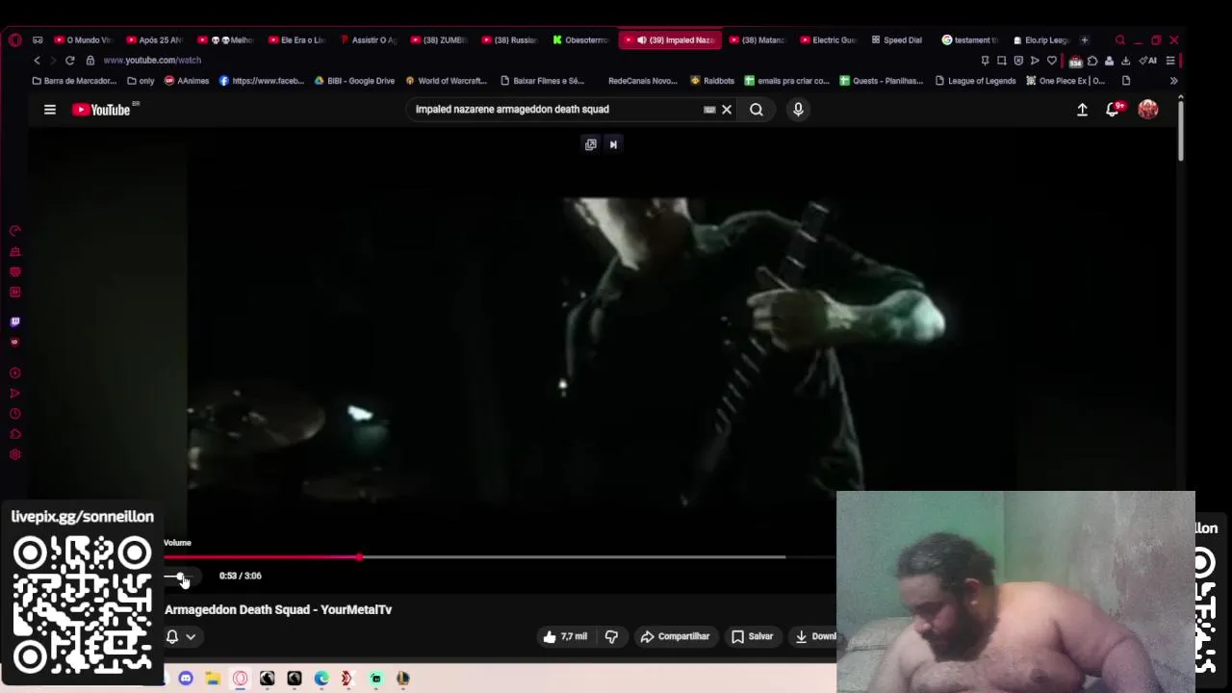Click the 0:53 / 3:06 time display
This screenshot has width=1232, height=693.
(x=240, y=576)
